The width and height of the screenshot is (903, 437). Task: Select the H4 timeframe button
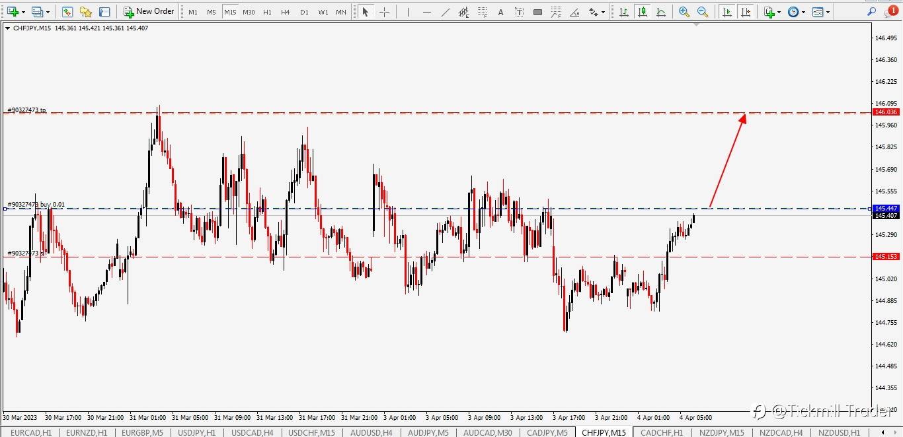point(286,12)
